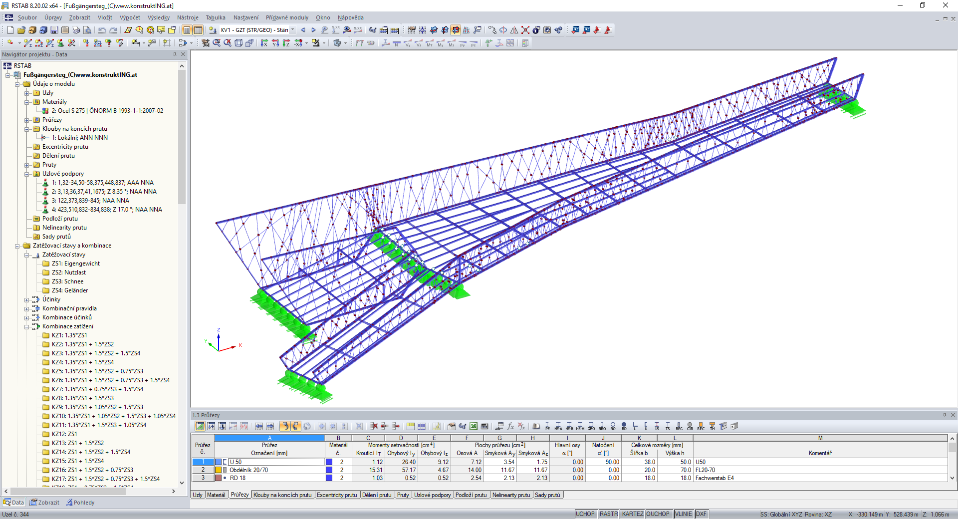Switch to the Uzlové podpory tab
This screenshot has height=519, width=958.
click(x=432, y=495)
